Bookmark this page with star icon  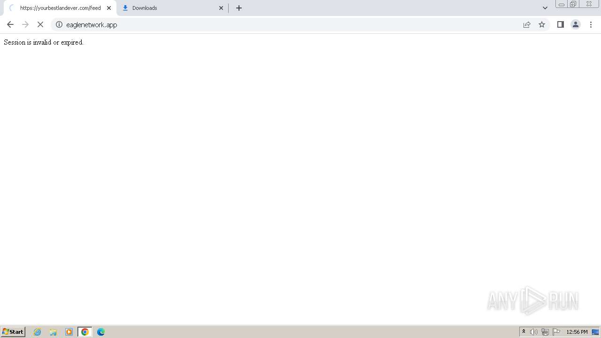pos(542,25)
